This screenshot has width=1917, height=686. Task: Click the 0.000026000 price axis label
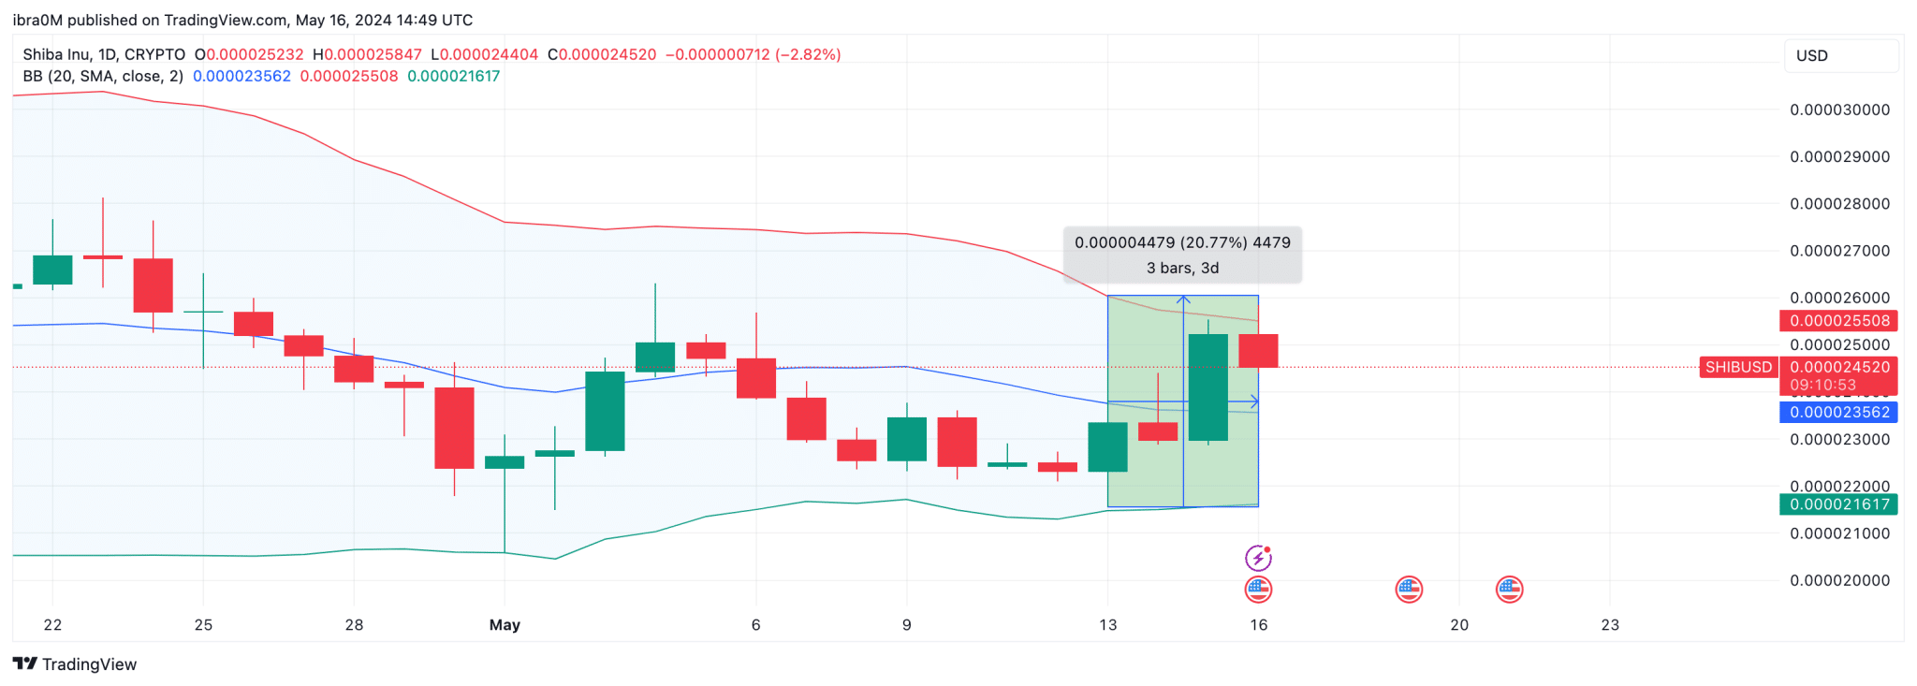point(1839,298)
